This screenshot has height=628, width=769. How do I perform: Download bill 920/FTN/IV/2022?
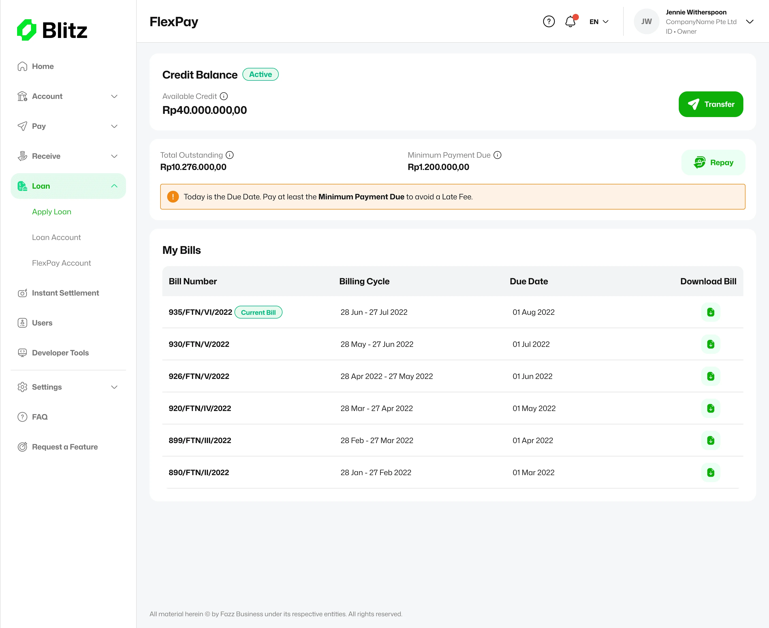point(711,408)
